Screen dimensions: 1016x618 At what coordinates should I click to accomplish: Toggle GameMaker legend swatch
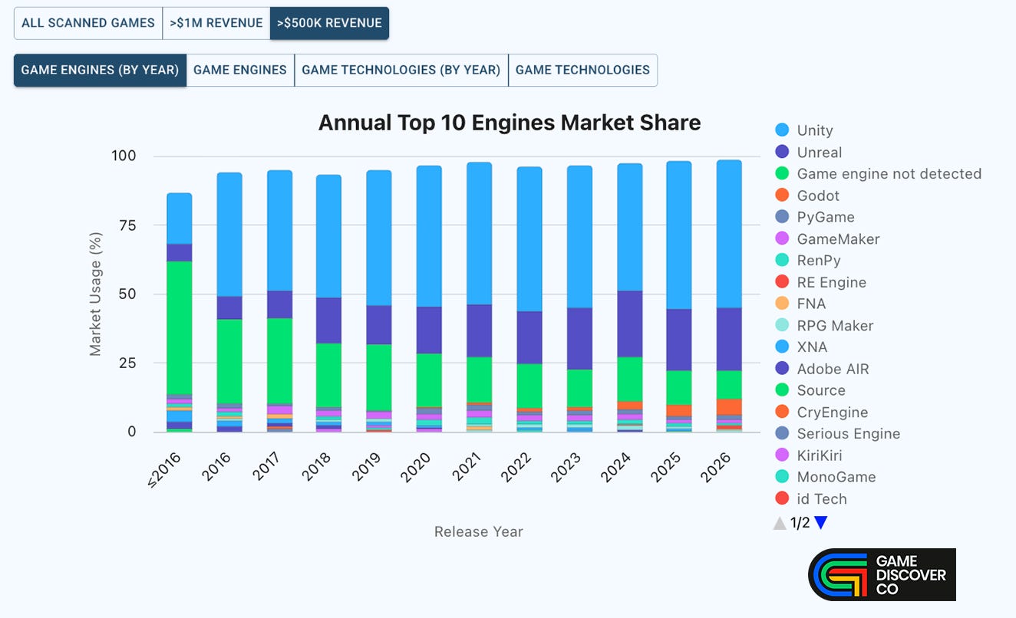click(x=782, y=238)
